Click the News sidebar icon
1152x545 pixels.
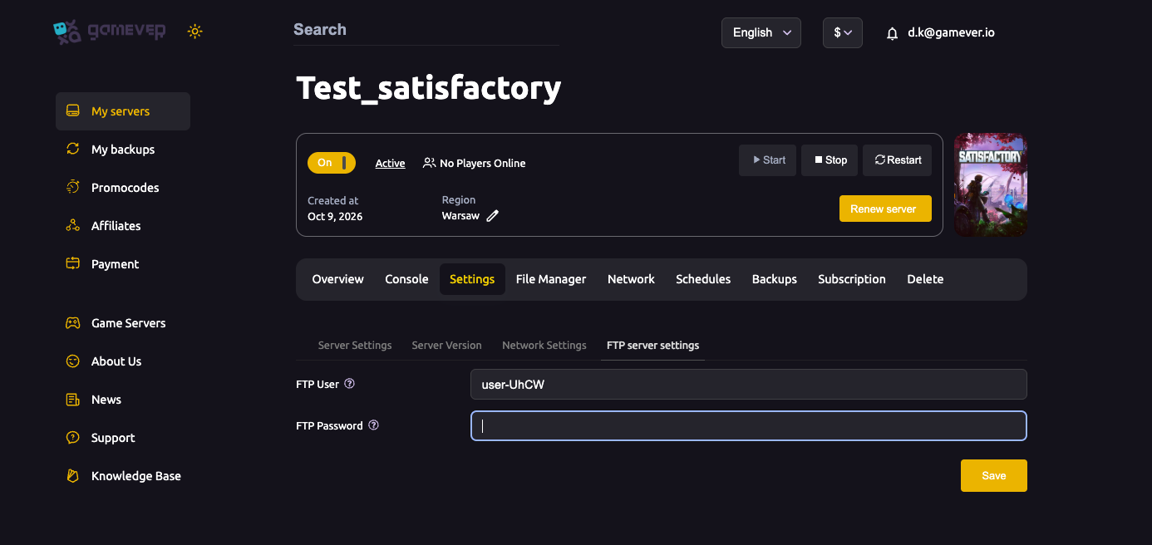coord(73,400)
